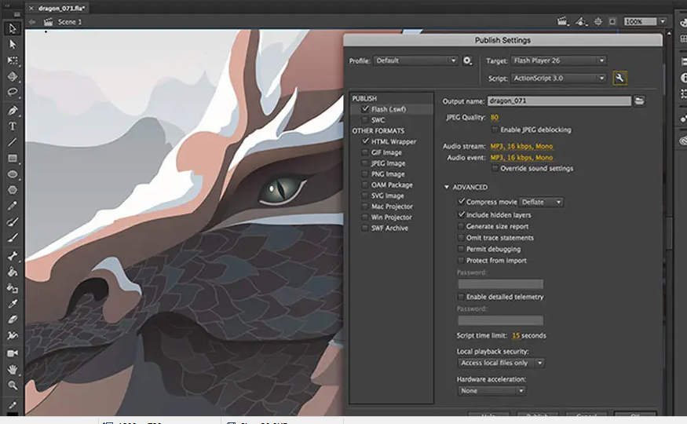Open ActionScript settings wrench icon
Image resolution: width=687 pixels, height=424 pixels.
(619, 78)
